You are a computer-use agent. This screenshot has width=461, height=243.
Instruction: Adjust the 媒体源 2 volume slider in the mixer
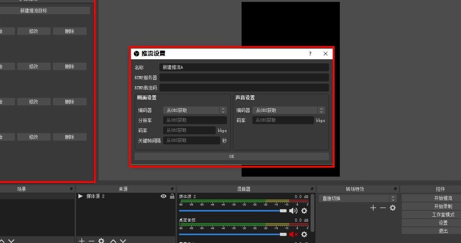point(233,211)
